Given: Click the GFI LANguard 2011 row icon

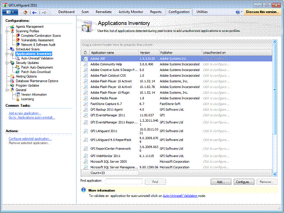Looking at the screenshot, I should pyautogui.click(x=86, y=131).
